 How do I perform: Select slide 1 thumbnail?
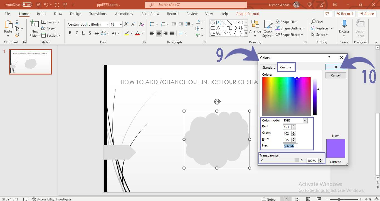click(30, 62)
